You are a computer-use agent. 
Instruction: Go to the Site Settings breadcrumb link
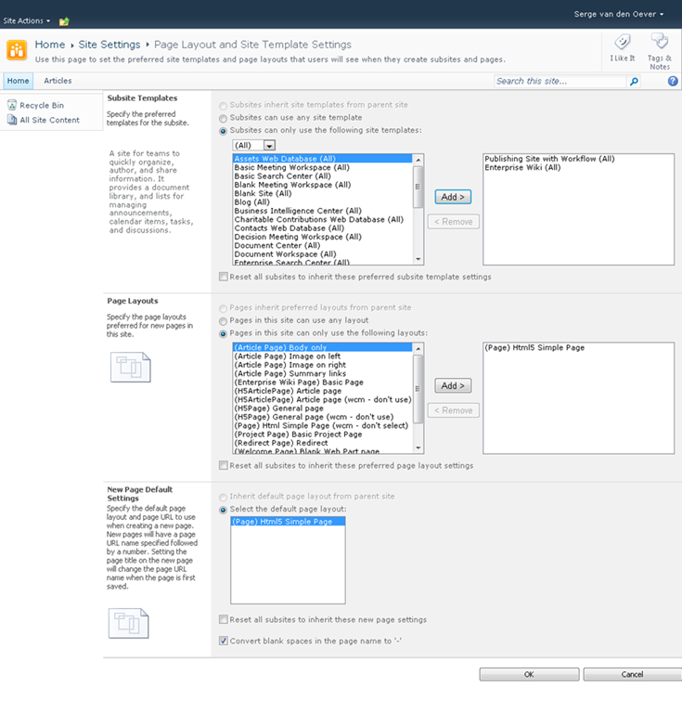pyautogui.click(x=109, y=45)
